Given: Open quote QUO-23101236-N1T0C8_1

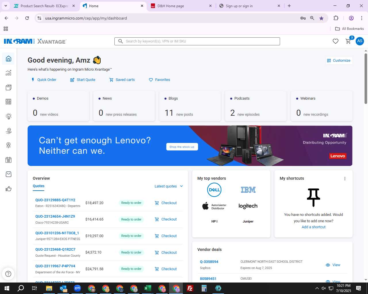Looking at the screenshot, I should [x=57, y=233].
